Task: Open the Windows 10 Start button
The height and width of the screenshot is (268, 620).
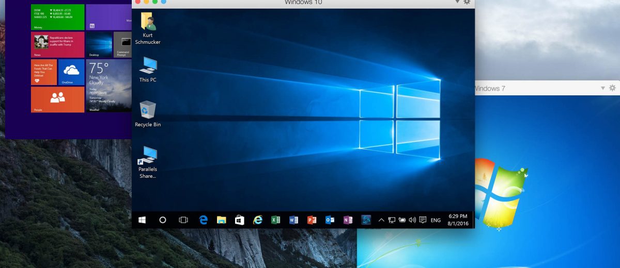Action: (142, 220)
